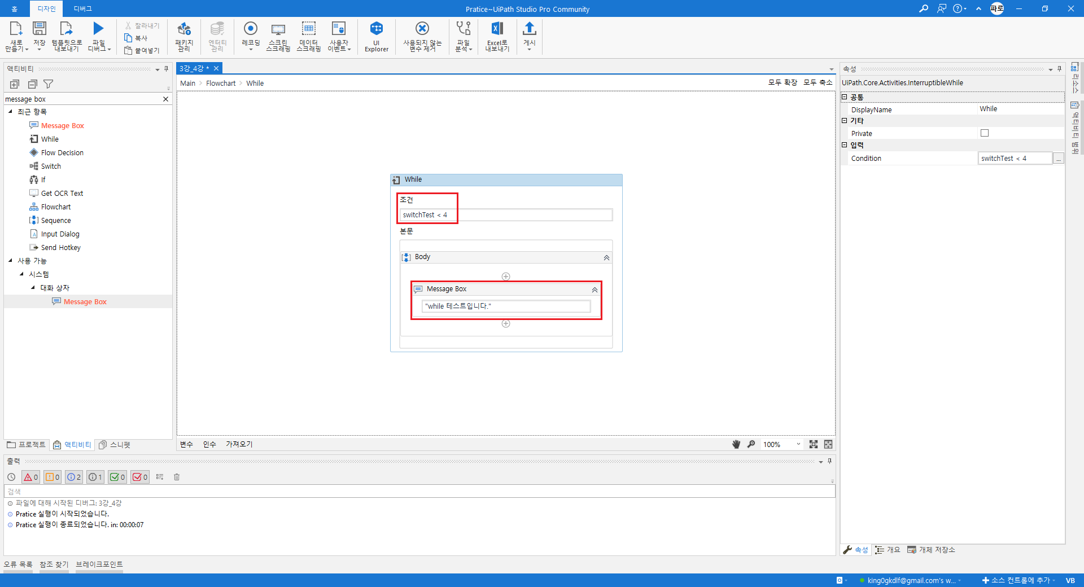The height and width of the screenshot is (587, 1084).
Task: Click 모두 확장 expand all link
Action: (x=783, y=82)
